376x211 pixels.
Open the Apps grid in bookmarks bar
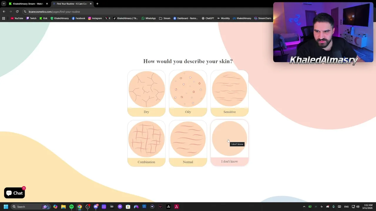pos(4,18)
